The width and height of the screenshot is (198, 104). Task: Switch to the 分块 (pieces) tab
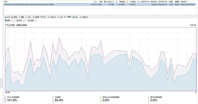(x=60, y=17)
